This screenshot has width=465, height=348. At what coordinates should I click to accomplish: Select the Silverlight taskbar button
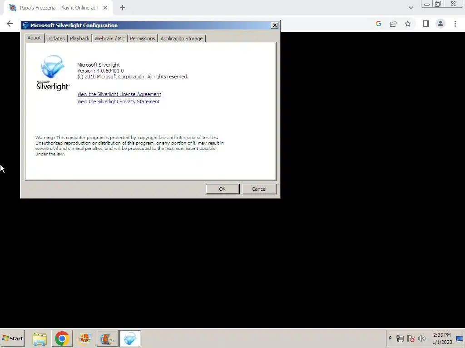click(x=130, y=338)
